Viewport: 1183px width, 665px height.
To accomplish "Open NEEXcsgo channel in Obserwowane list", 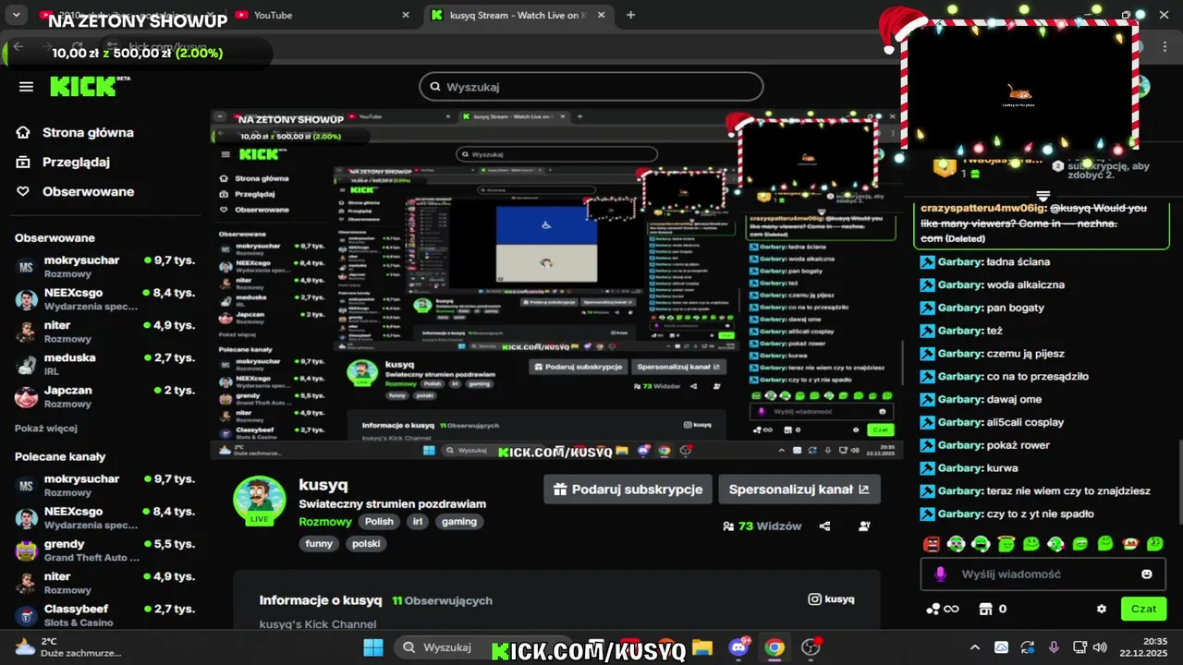I will tap(105, 298).
